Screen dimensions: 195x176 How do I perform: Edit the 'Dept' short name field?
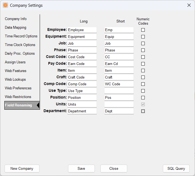tap(119, 111)
